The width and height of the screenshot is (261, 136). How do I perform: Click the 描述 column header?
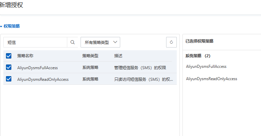click(x=118, y=56)
